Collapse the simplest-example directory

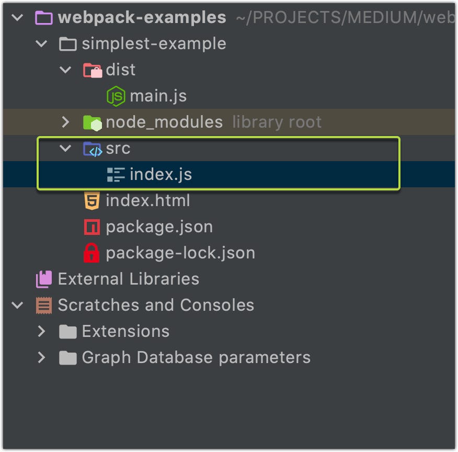pyautogui.click(x=42, y=44)
